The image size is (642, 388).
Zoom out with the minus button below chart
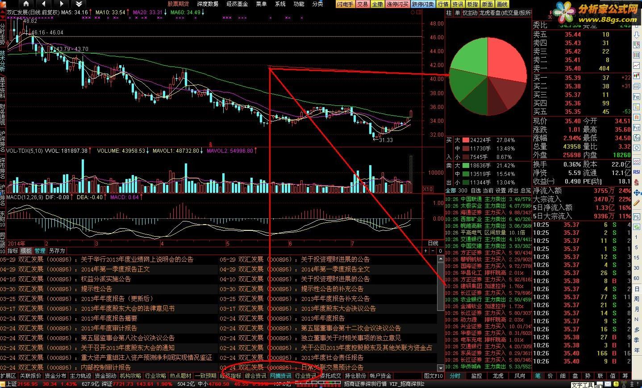433,251
